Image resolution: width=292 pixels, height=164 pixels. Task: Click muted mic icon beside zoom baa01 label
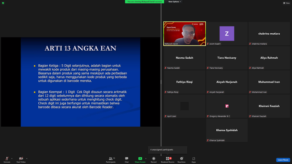(208, 44)
